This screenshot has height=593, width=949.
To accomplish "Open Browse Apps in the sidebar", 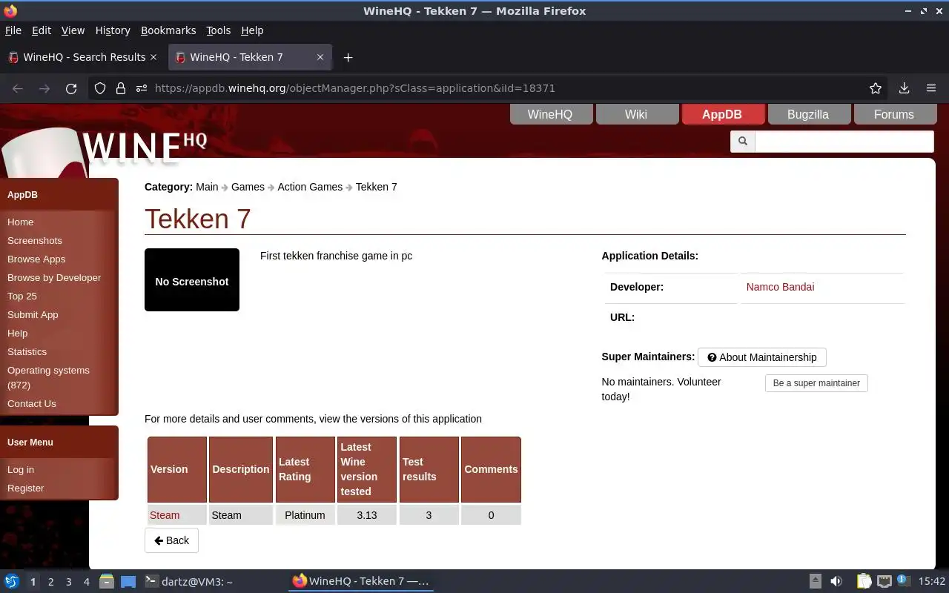I will 36,259.
